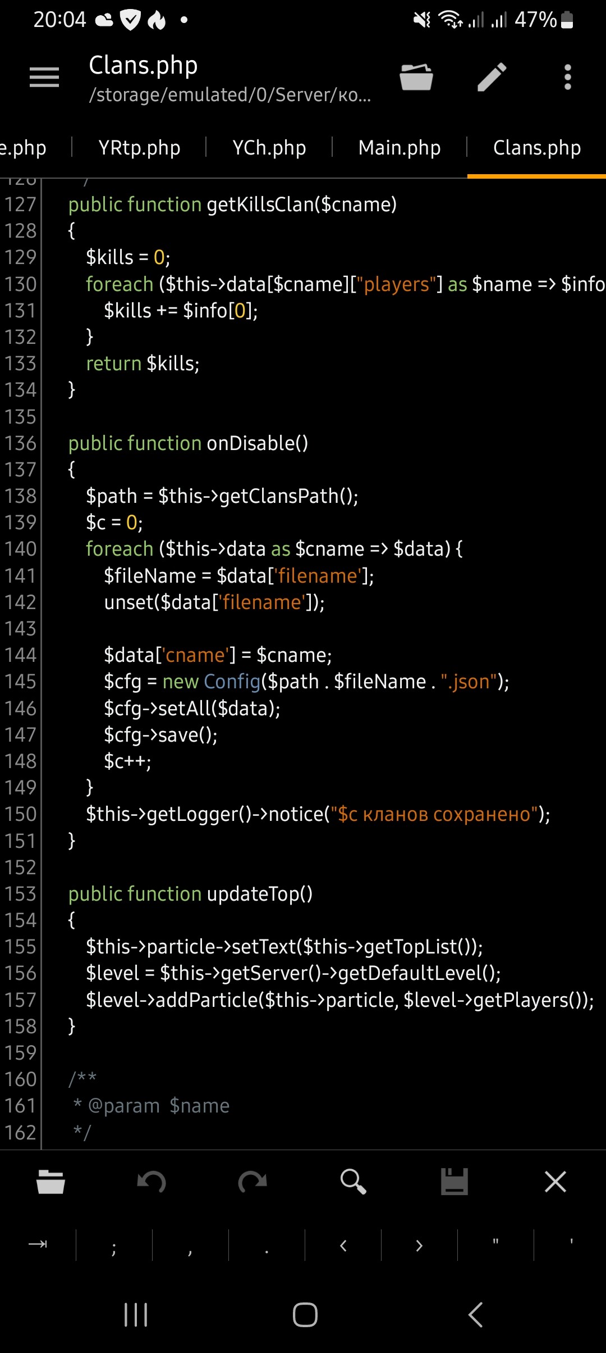Tap the open folder icon in top bar
The width and height of the screenshot is (606, 1353).
416,77
